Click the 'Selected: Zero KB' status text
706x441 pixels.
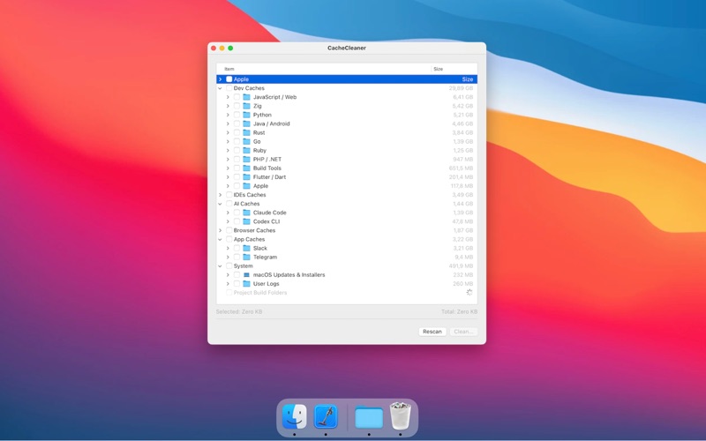tap(238, 311)
